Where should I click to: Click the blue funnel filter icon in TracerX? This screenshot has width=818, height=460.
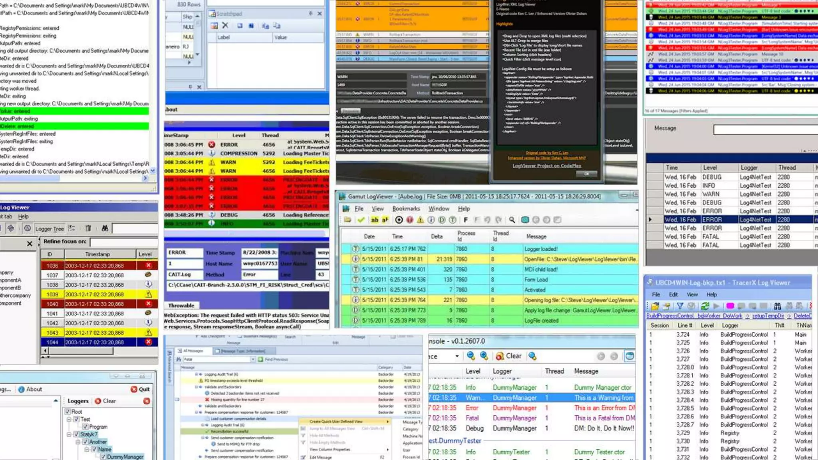(680, 306)
